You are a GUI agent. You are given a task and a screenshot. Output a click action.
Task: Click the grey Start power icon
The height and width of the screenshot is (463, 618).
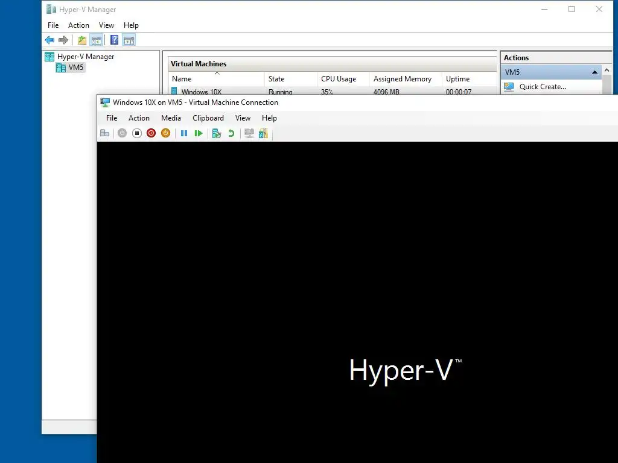pyautogui.click(x=122, y=133)
